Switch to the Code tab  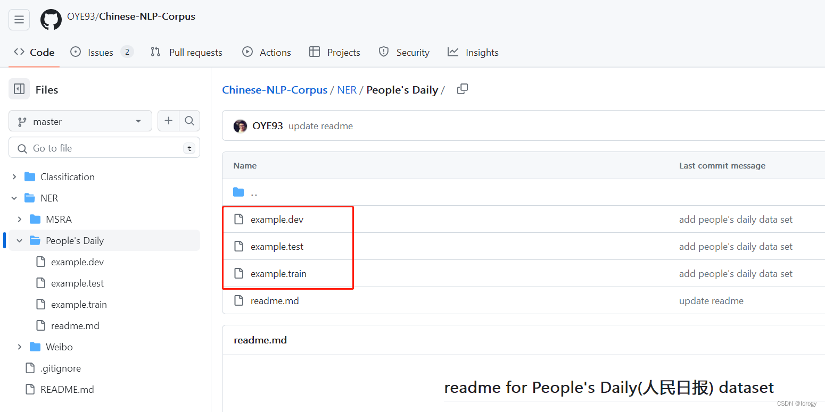pos(34,52)
